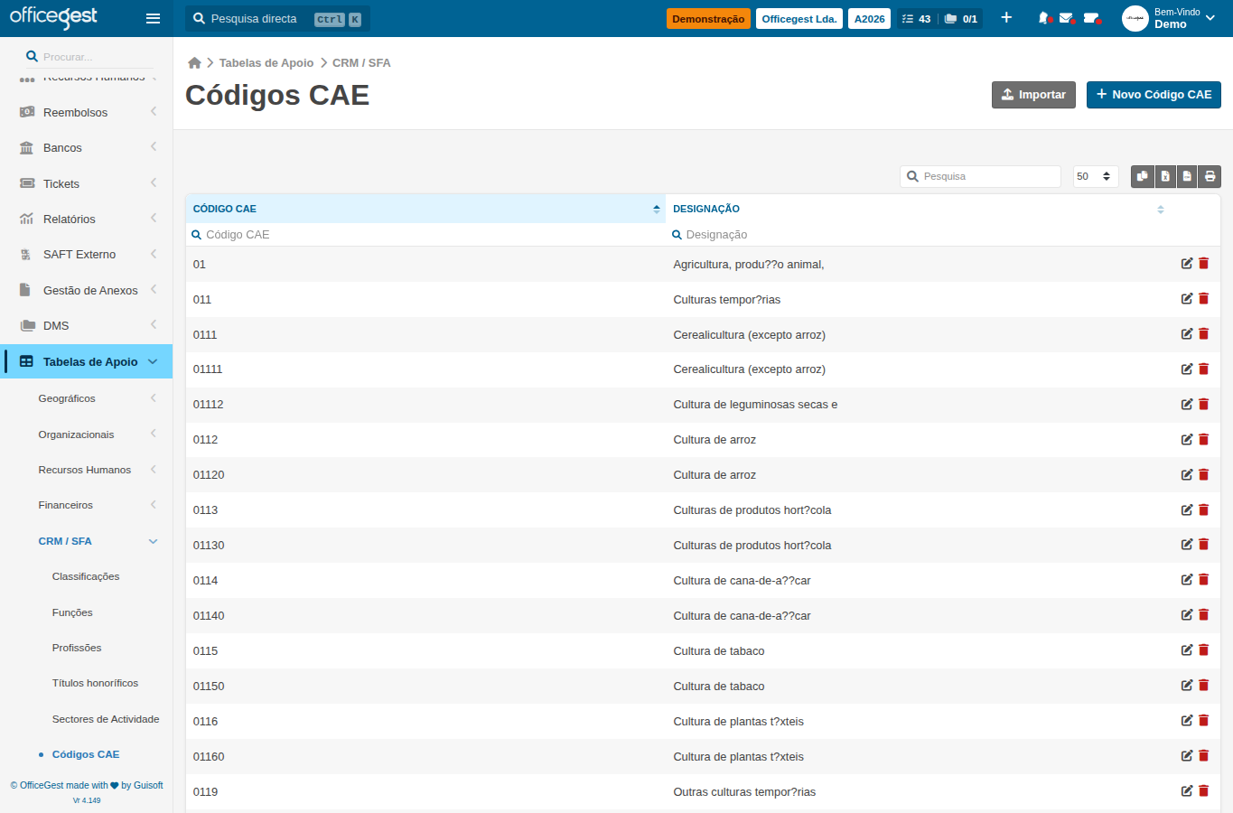The width and height of the screenshot is (1233, 813).
Task: Select Sectores de Actividade in sidebar
Action: [x=106, y=719]
